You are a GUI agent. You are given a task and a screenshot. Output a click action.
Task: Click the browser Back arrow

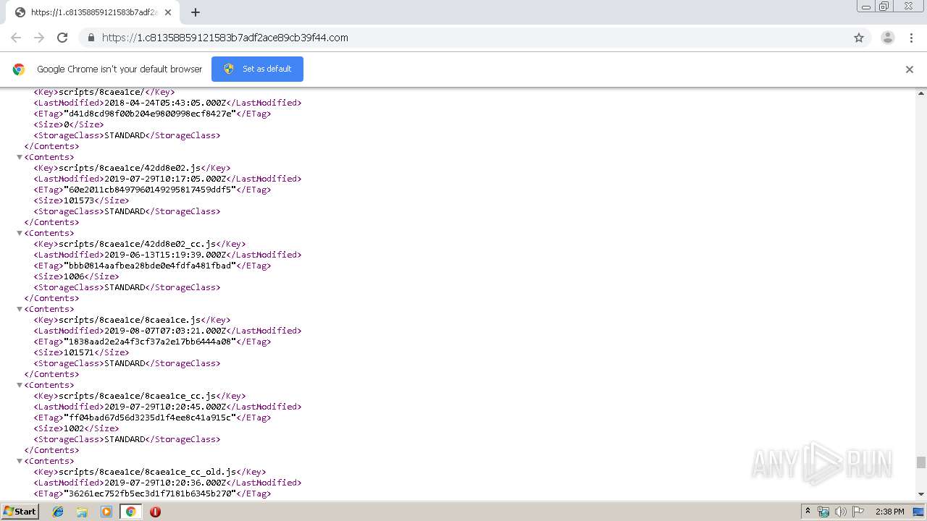pyautogui.click(x=16, y=38)
